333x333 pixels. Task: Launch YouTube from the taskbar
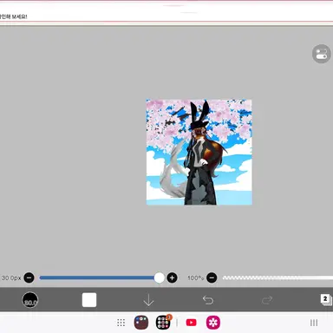coord(191,323)
